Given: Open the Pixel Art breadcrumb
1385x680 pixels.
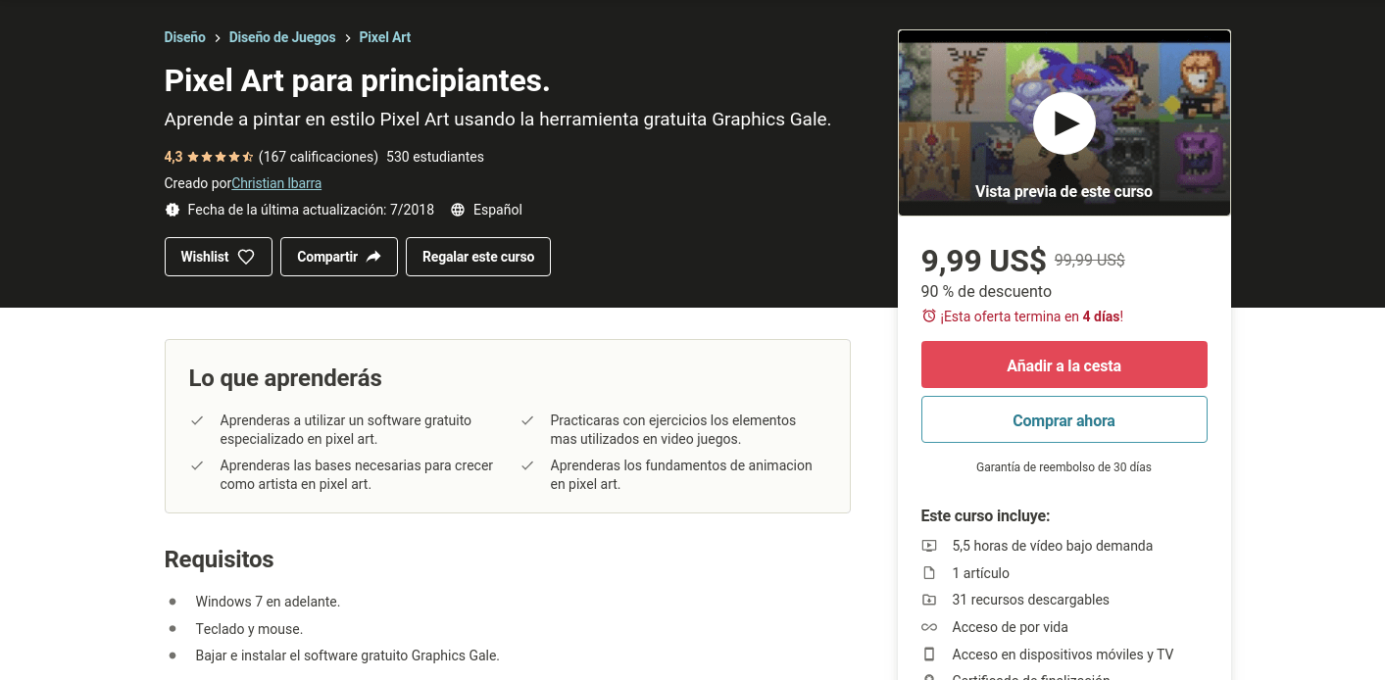Looking at the screenshot, I should [385, 37].
